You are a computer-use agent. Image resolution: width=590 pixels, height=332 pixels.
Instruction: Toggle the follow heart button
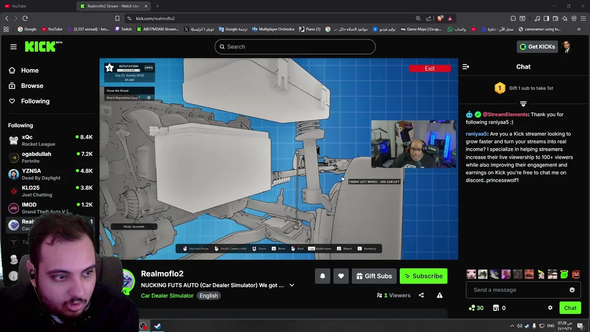click(x=341, y=276)
